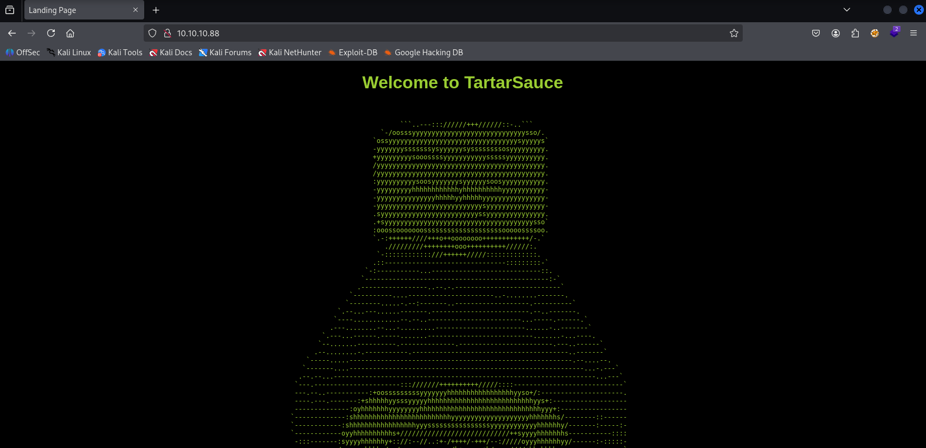Open the tracking protection shield icon
Image resolution: width=926 pixels, height=448 pixels.
point(152,33)
